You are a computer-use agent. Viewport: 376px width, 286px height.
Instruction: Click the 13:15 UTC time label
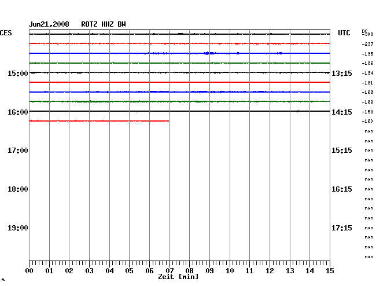click(x=342, y=73)
